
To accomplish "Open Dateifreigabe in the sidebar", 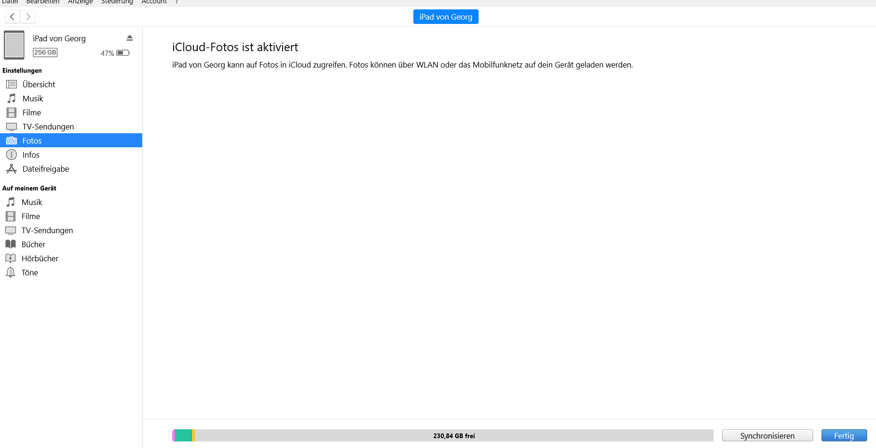I will [x=71, y=169].
